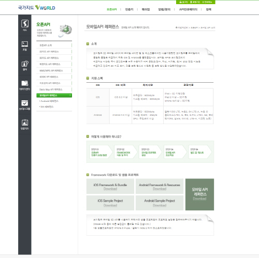259x258 pixels.
Task: Open 데이터 API 레퍼런스 in the left menu
Action: (54, 77)
